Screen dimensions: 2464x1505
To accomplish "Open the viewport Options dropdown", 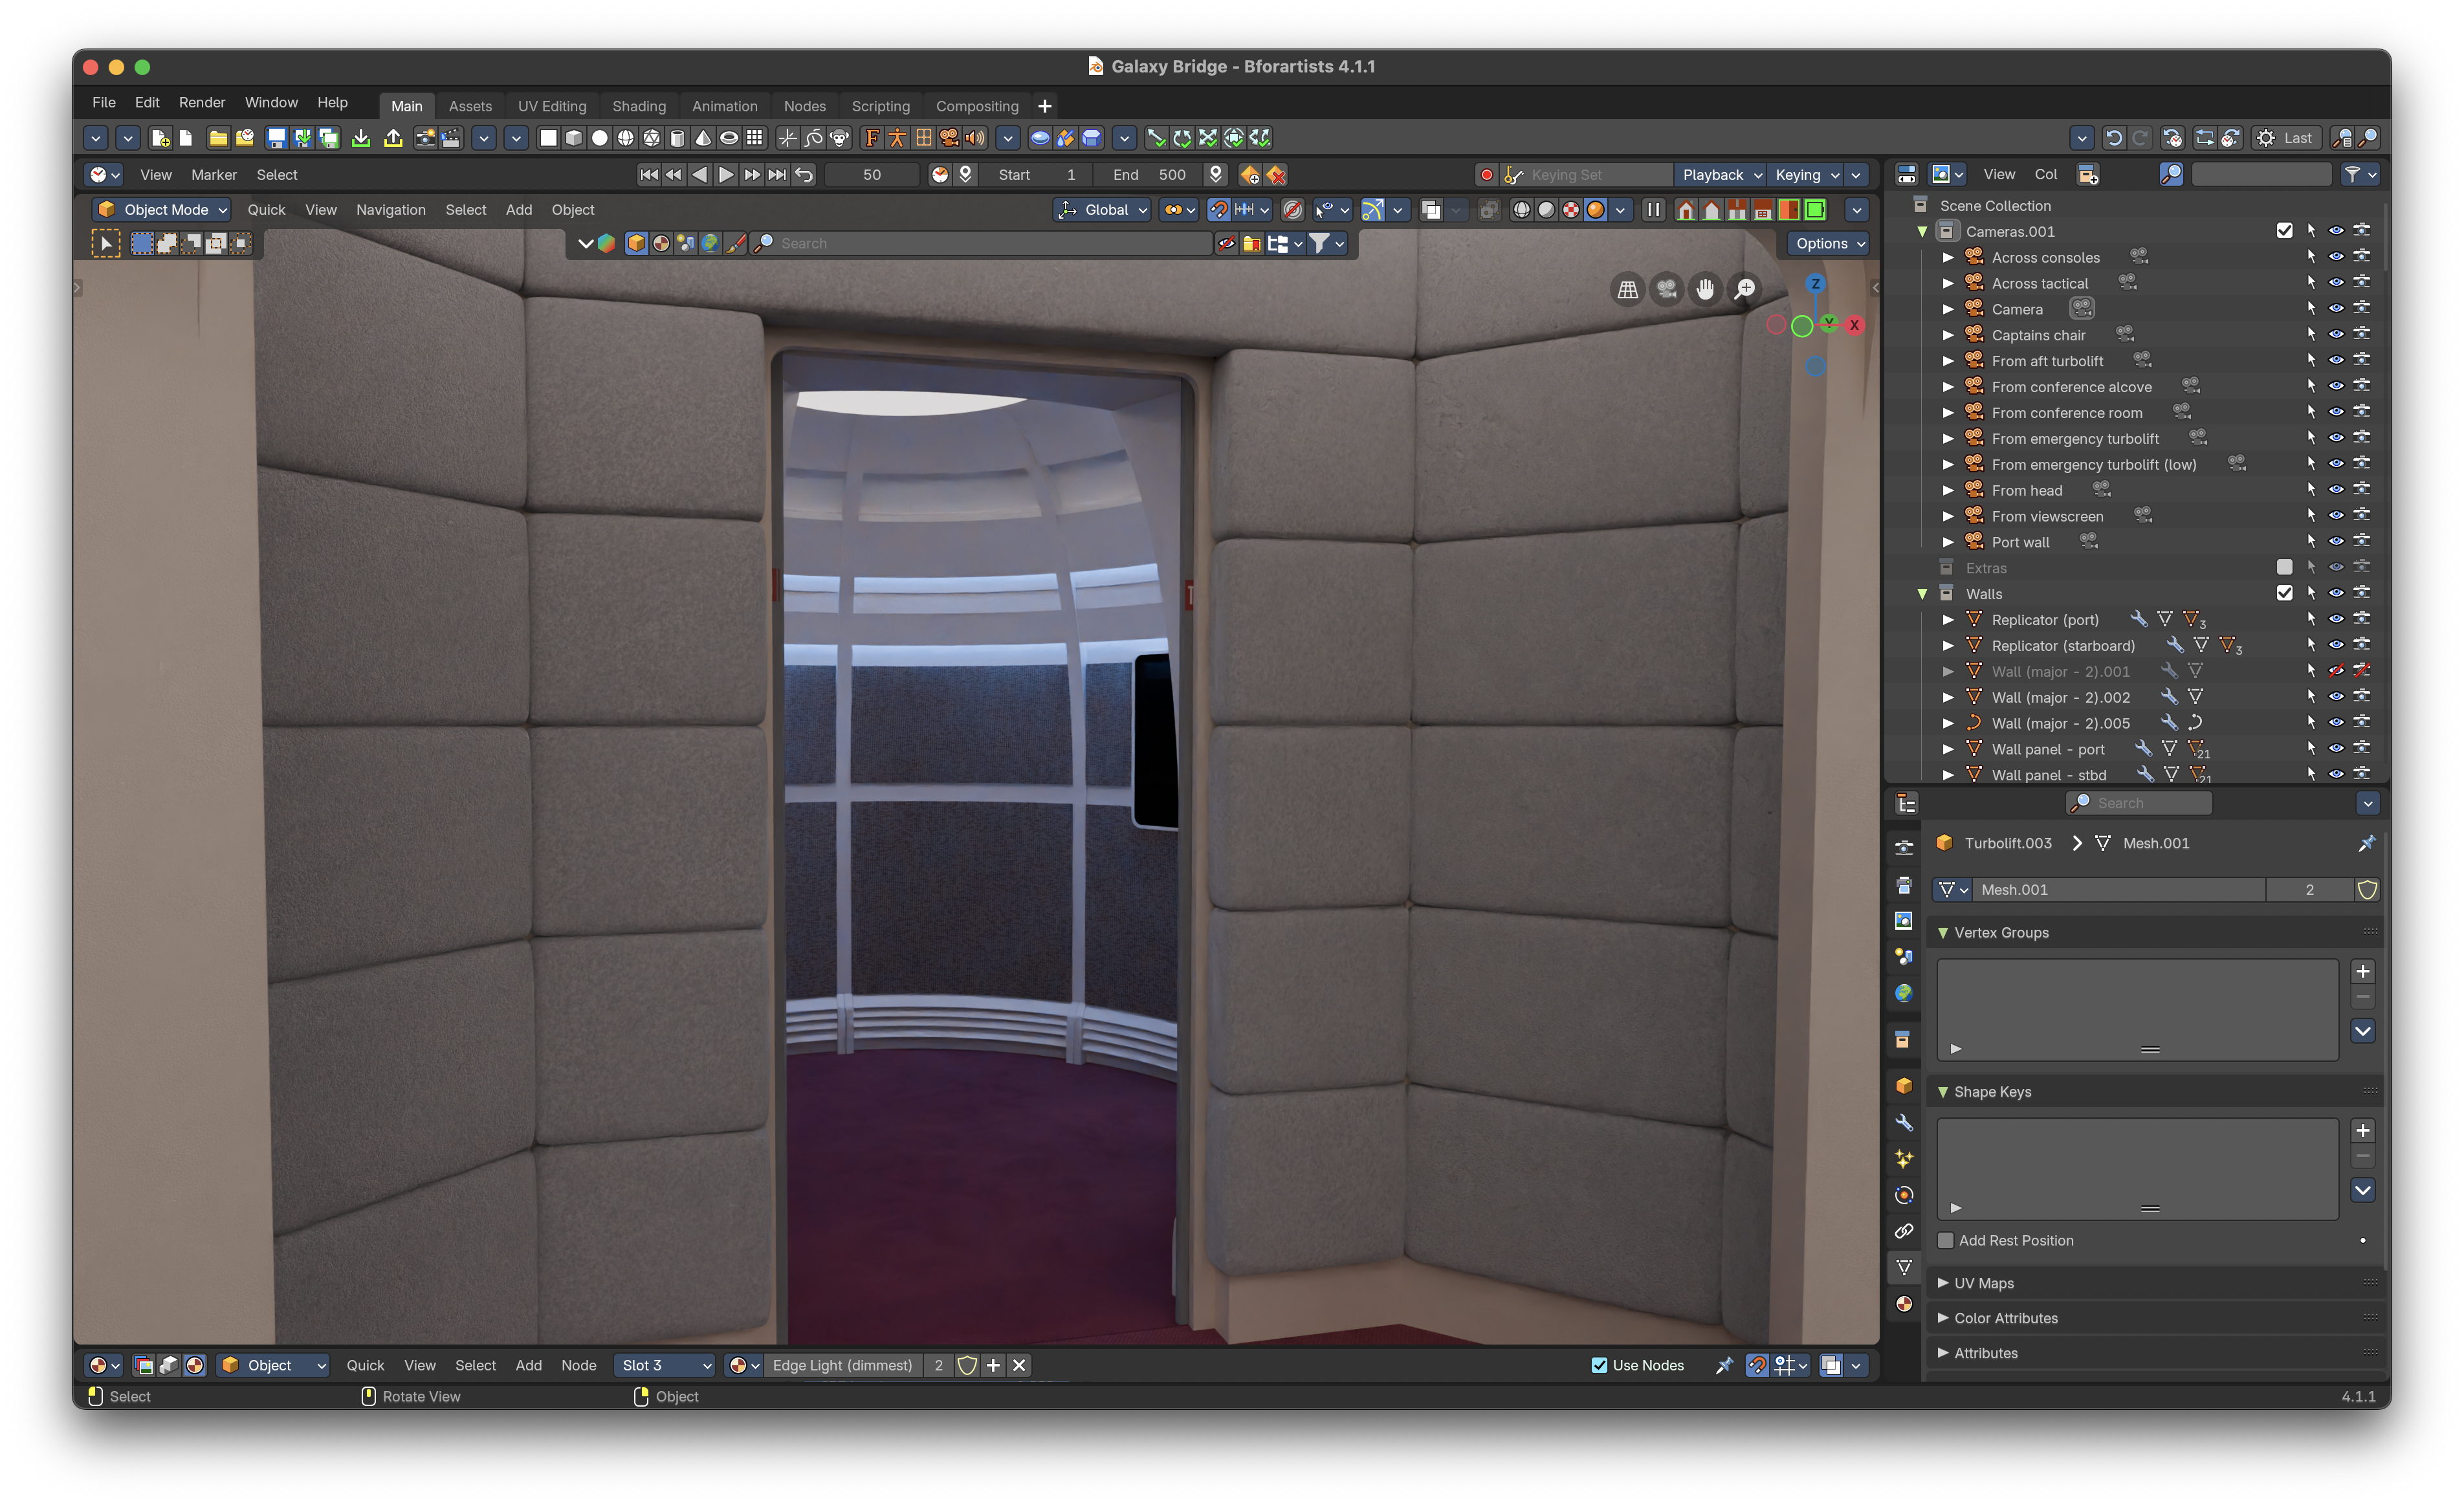I will [1829, 244].
